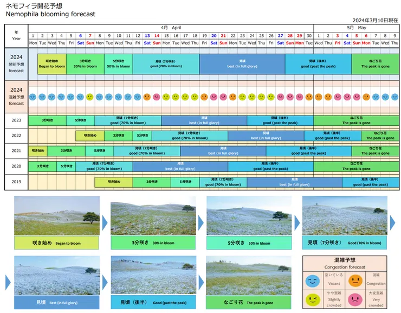Click the '2024 混雑予想 forecast' row header
This screenshot has height=313, width=401.
[16, 97]
